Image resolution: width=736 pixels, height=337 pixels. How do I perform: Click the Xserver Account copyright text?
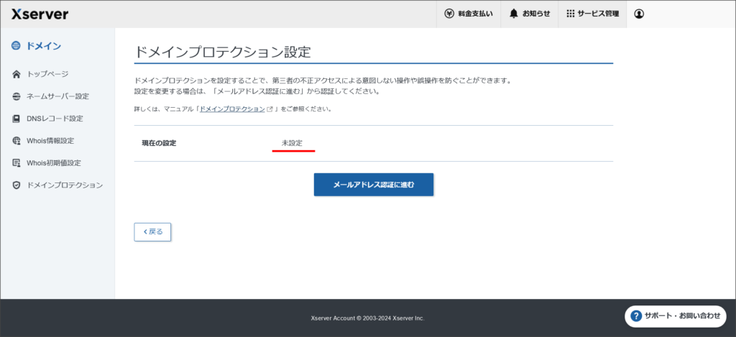(367, 318)
